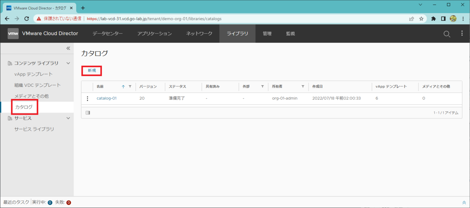Open browser extensions puzzle icon
This screenshot has width=470, height=208.
coord(434,18)
